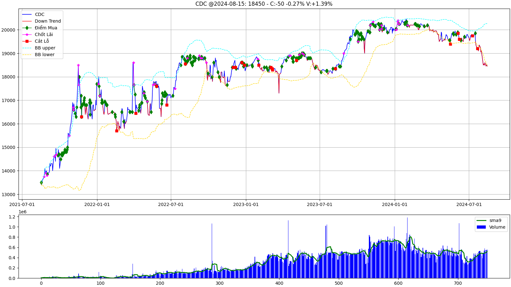Click the 1e6 scale label on the volume chart

22,212
